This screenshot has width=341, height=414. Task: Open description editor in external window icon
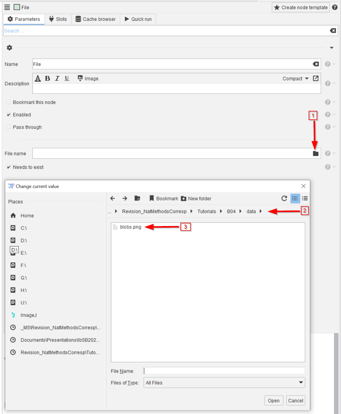(316, 78)
